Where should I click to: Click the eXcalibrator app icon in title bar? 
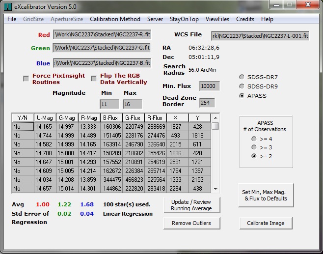8,6
